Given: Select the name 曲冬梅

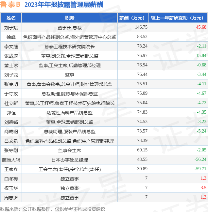Looking at the screenshot, I should pyautogui.click(x=11, y=179).
